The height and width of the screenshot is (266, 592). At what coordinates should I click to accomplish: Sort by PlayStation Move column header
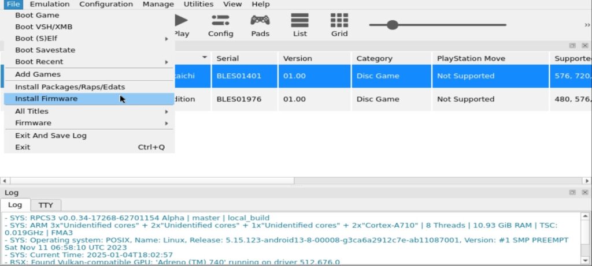pyautogui.click(x=490, y=58)
